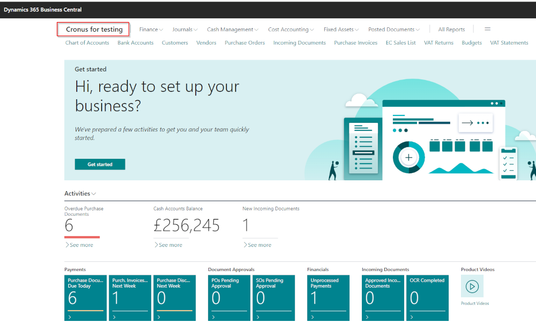
Task: Click the Financials group heading
Action: pyautogui.click(x=317, y=269)
